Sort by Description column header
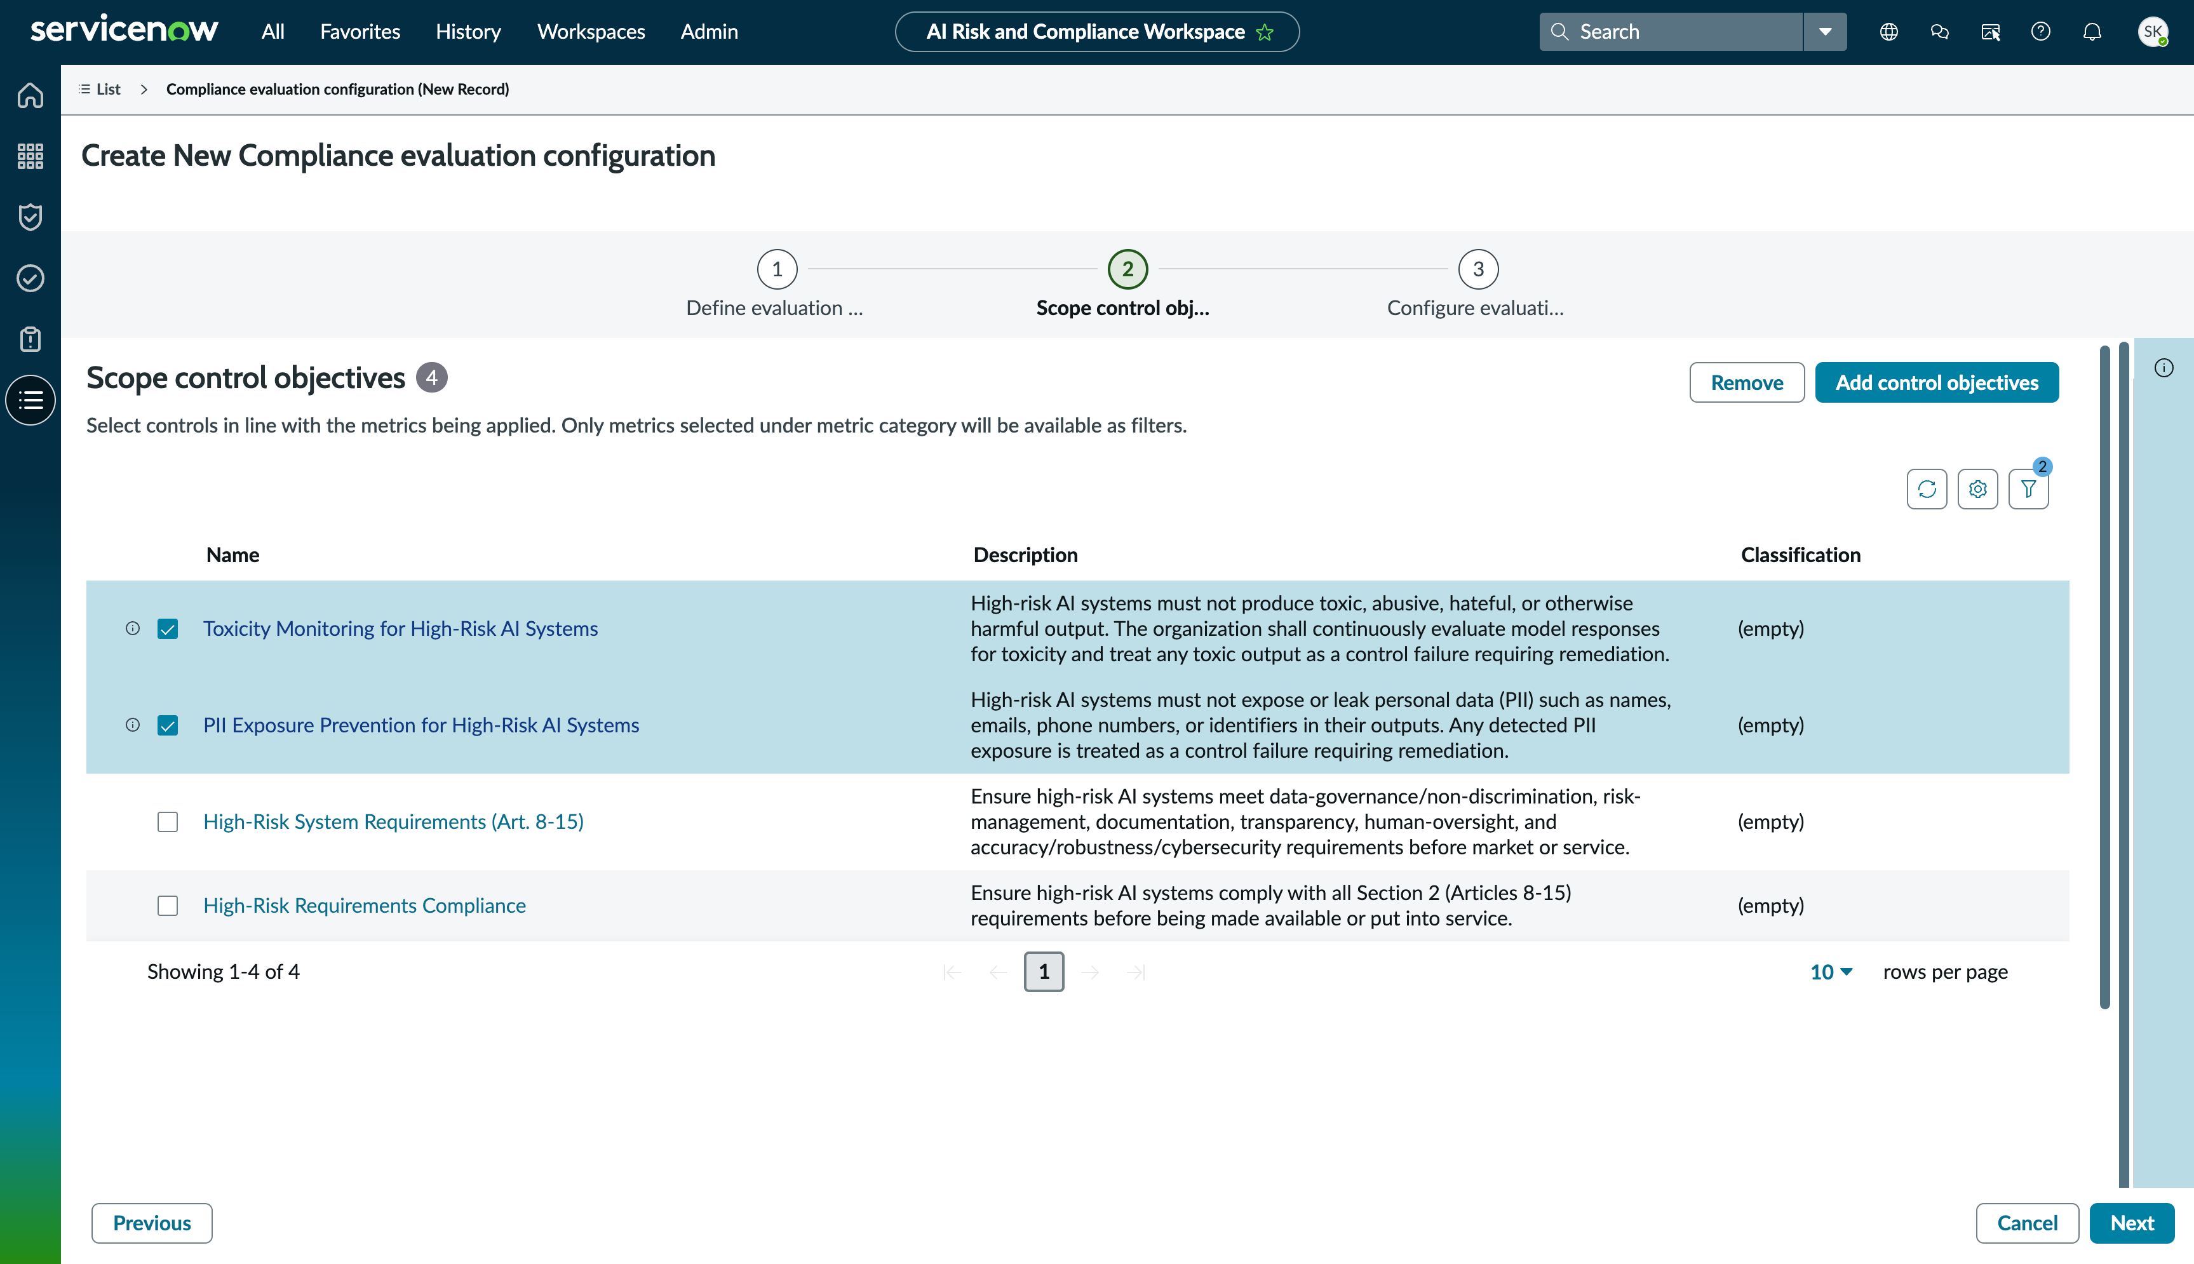Image resolution: width=2194 pixels, height=1264 pixels. click(1025, 555)
